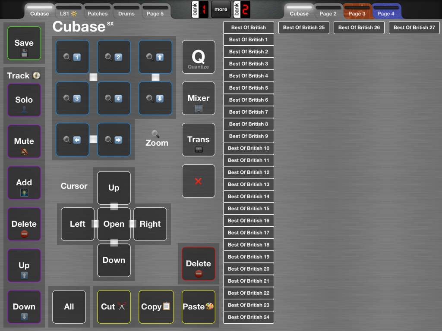Move track Down with purple Down button
This screenshot has width=442, height=331.
[24, 307]
